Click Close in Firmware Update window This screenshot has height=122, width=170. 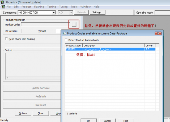click(x=41, y=113)
